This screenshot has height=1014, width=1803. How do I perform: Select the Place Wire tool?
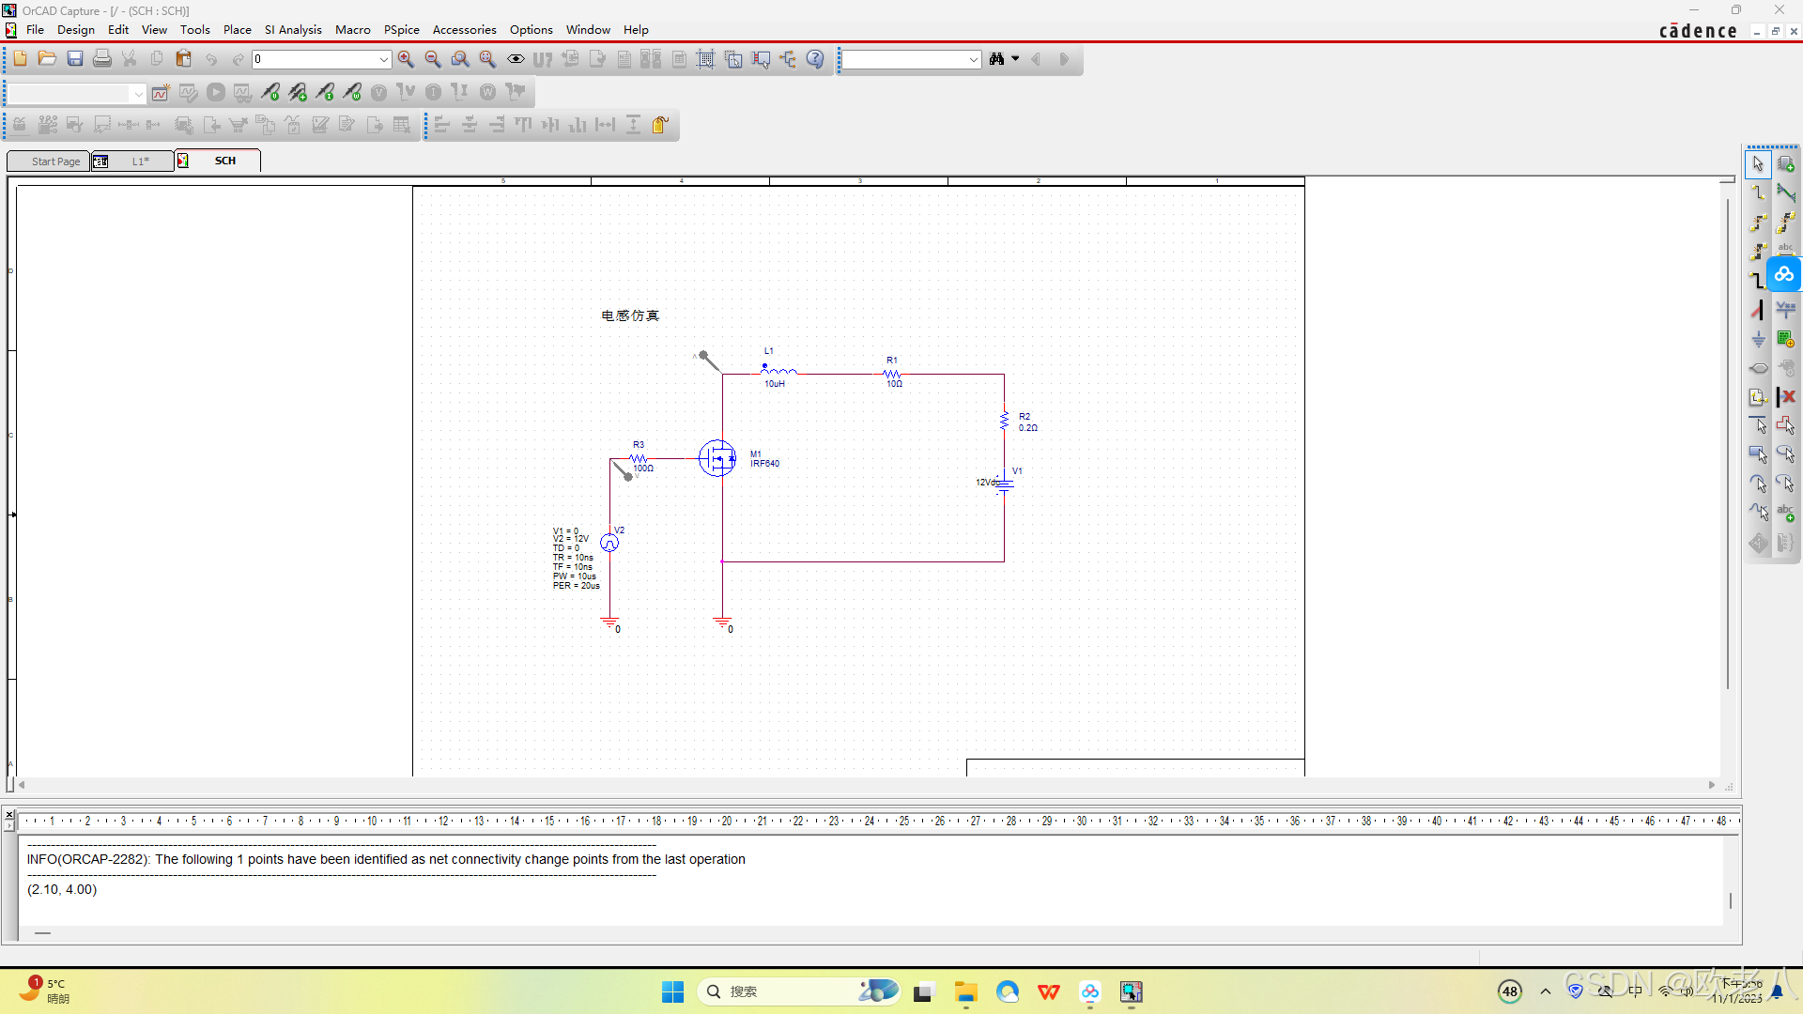[x=1758, y=193]
